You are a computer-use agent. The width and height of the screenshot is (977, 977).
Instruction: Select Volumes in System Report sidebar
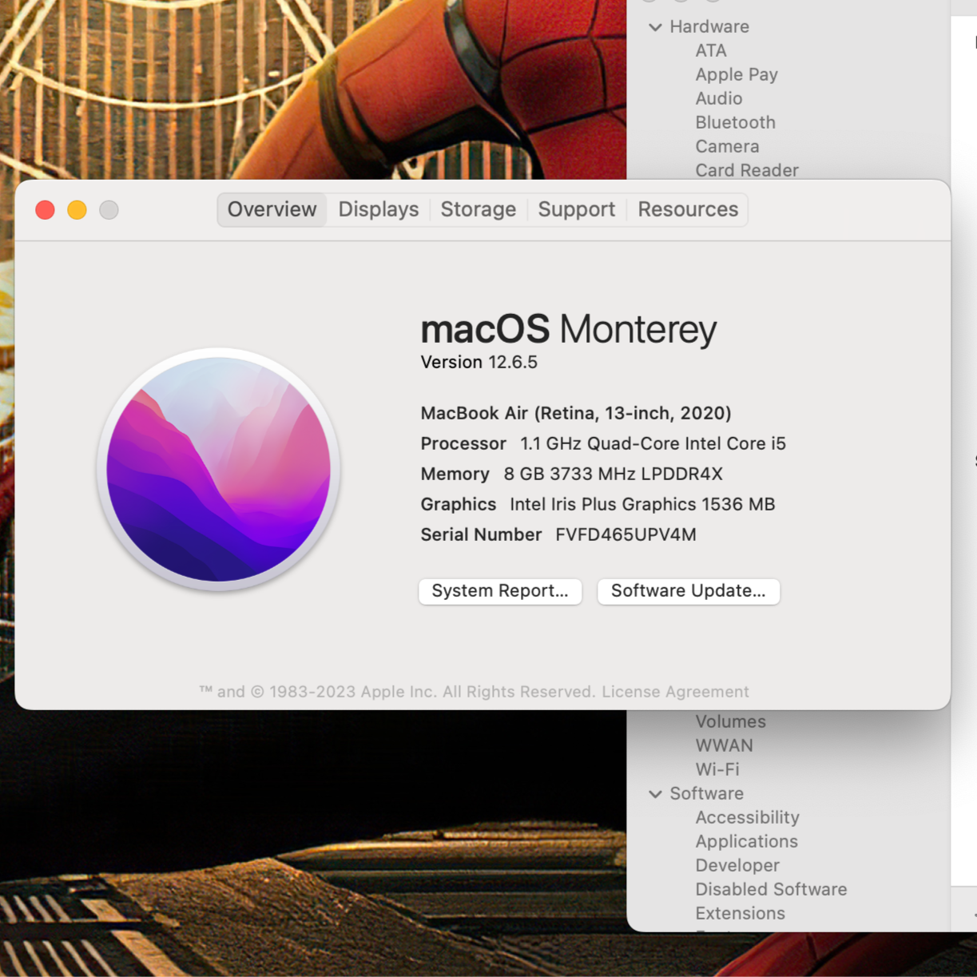coord(731,721)
